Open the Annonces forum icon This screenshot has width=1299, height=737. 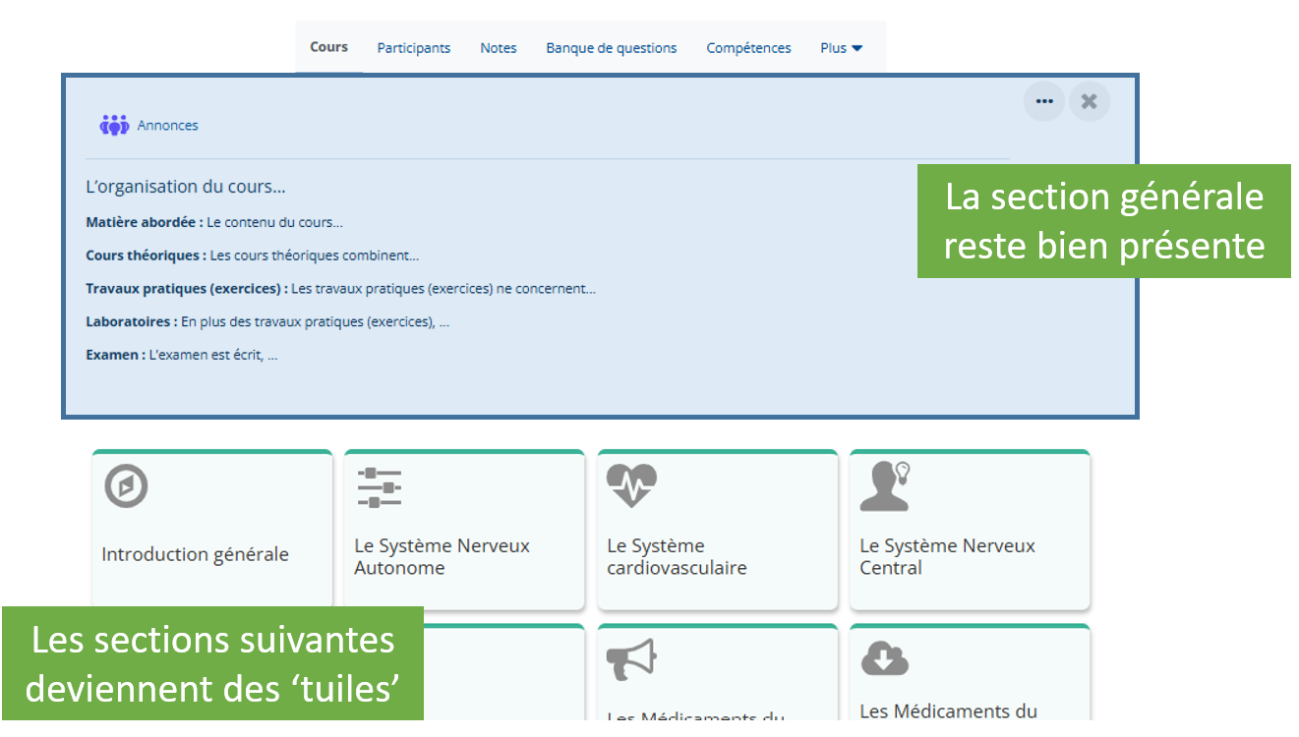click(114, 125)
